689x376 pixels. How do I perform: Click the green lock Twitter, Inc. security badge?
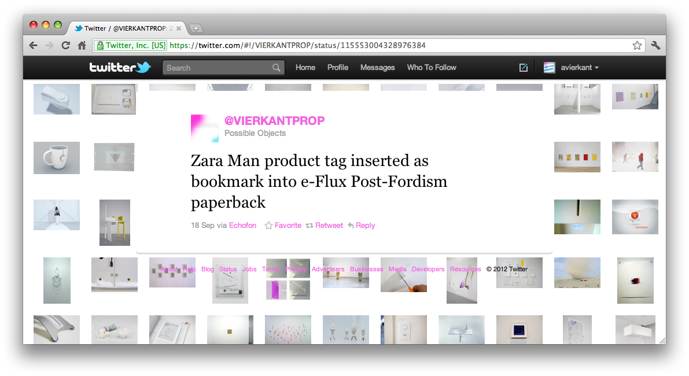(131, 45)
